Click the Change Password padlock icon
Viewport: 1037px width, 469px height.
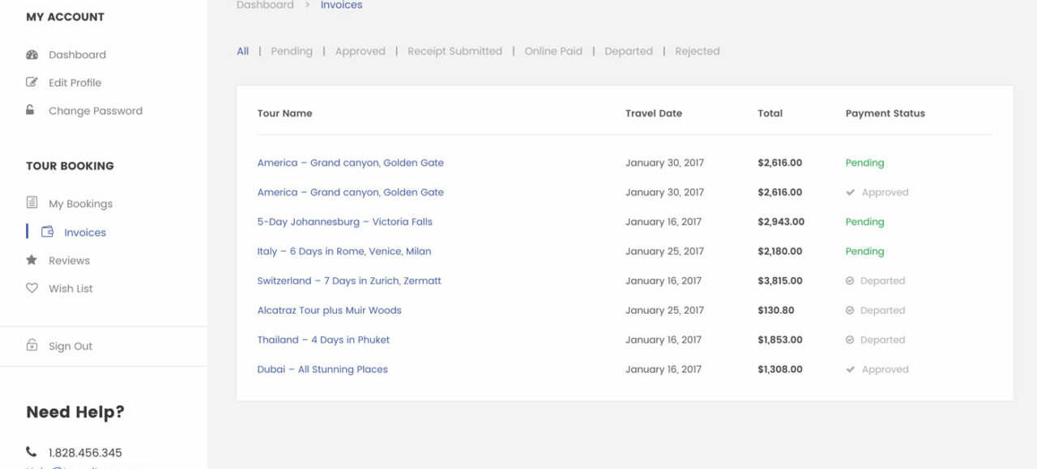coord(31,110)
